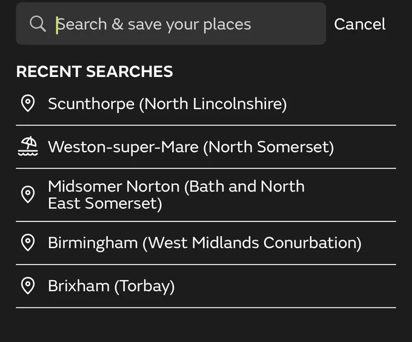Click the 'West Midlands Conurbation' region text
The width and height of the screenshot is (412, 342).
coord(252,243)
